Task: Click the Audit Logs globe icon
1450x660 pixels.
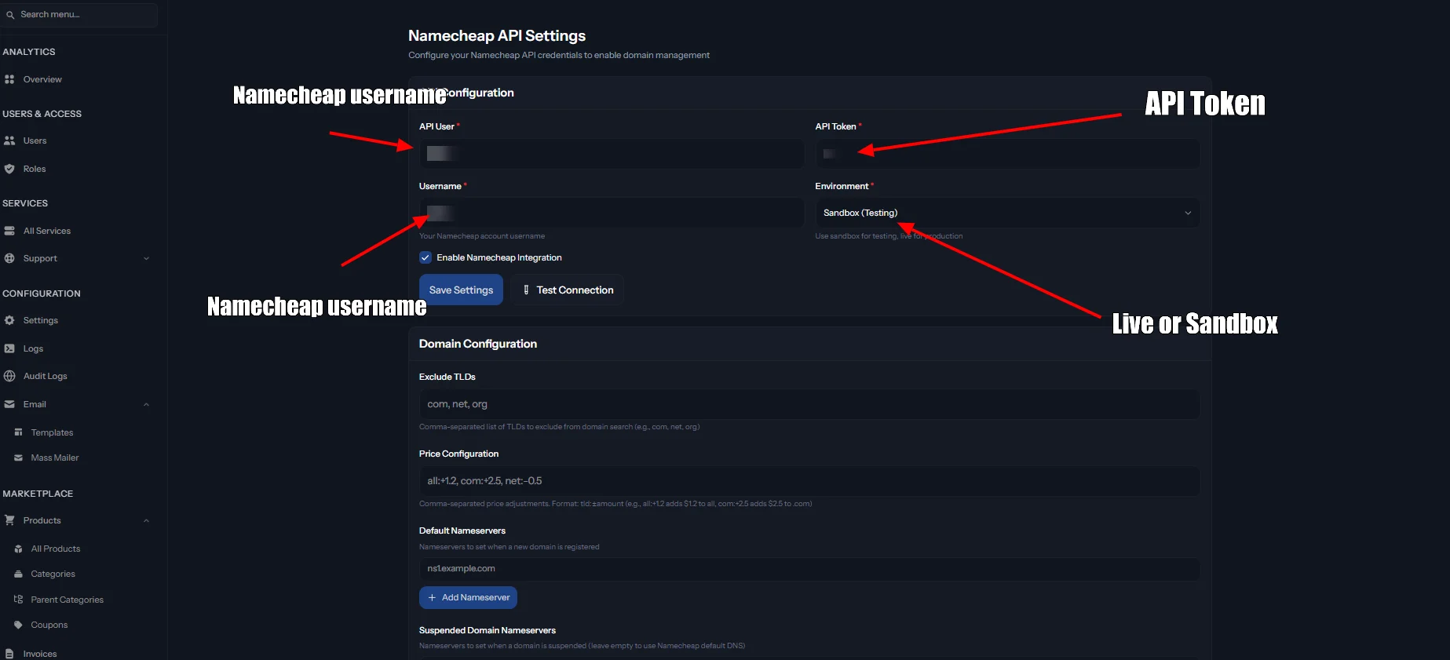Action: 9,376
